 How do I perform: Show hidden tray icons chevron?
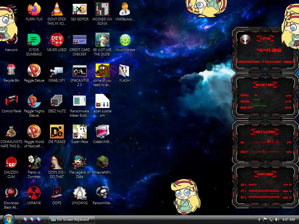click(259, 220)
